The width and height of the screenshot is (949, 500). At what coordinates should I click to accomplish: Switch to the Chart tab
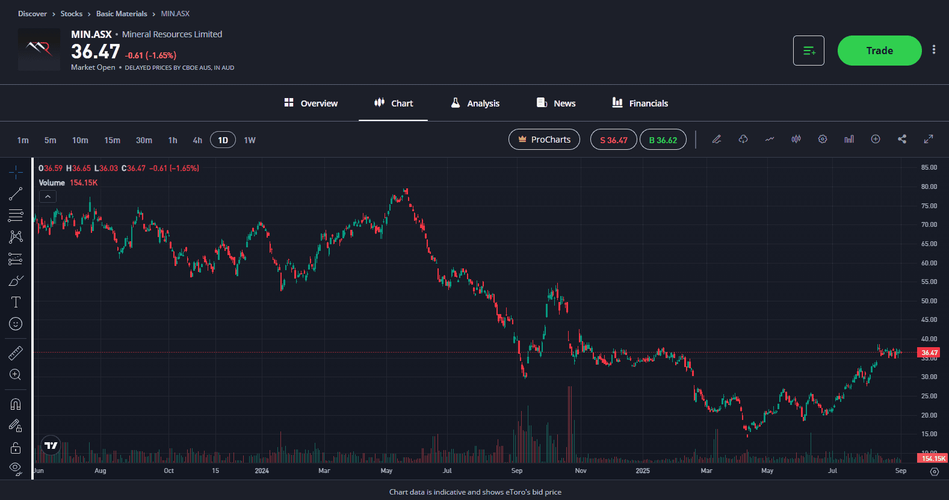[394, 103]
